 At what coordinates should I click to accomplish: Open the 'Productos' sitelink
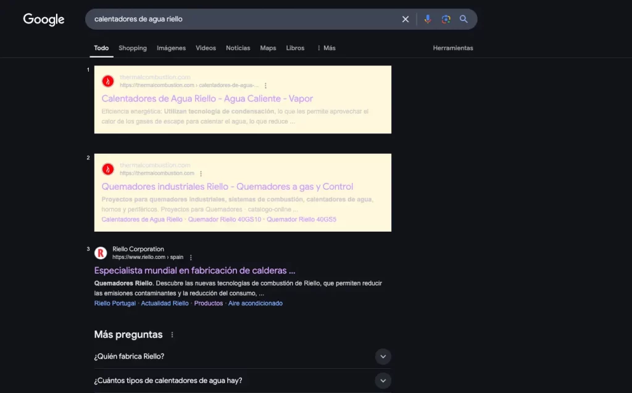pos(209,303)
